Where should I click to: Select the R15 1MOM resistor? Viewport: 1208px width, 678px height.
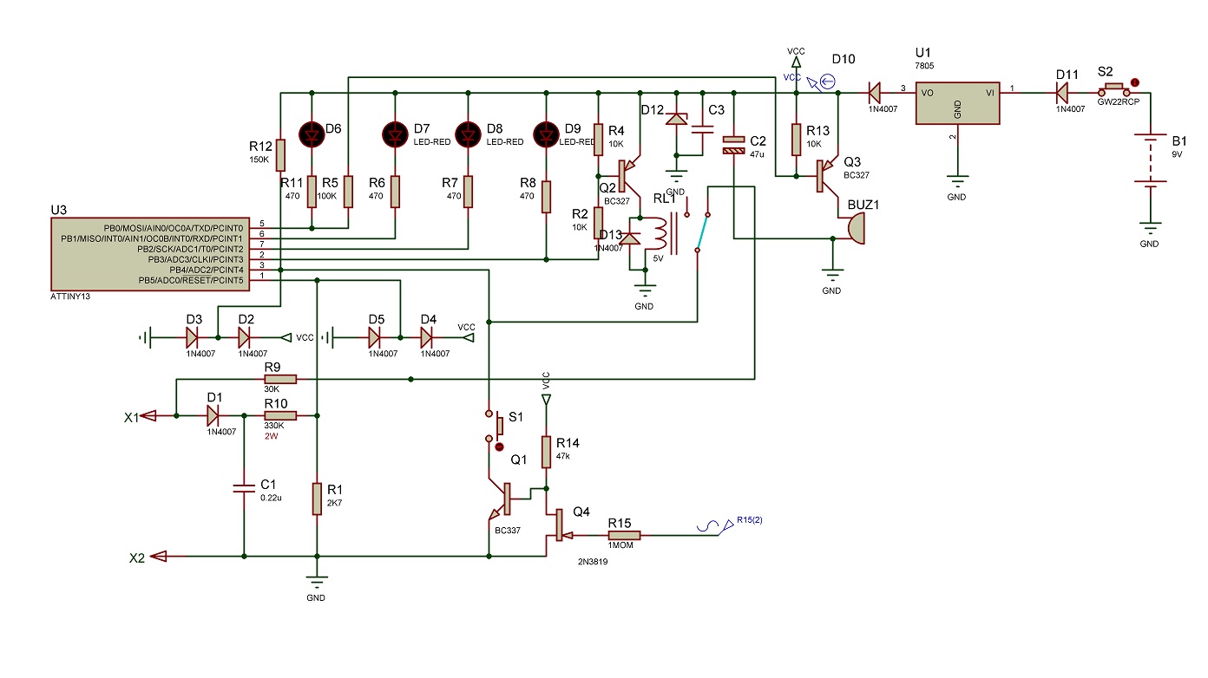tap(624, 536)
